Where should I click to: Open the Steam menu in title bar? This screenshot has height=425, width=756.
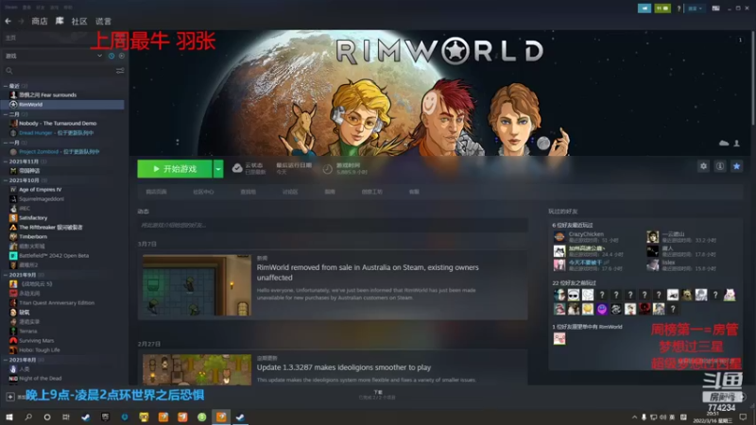11,8
